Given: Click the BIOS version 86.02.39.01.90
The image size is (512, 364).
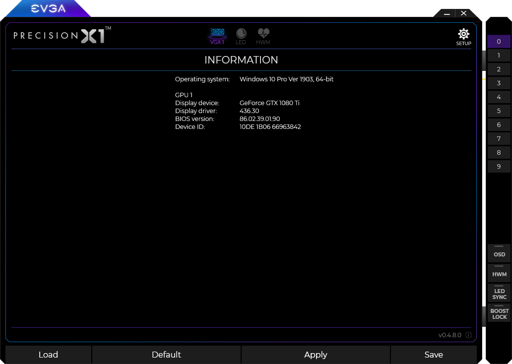Looking at the screenshot, I should [x=259, y=119].
